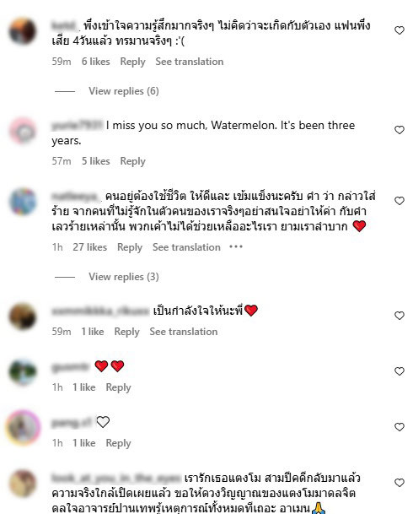View 27 likes list
Viewport: 413px width, 514px height.
pyautogui.click(x=89, y=247)
